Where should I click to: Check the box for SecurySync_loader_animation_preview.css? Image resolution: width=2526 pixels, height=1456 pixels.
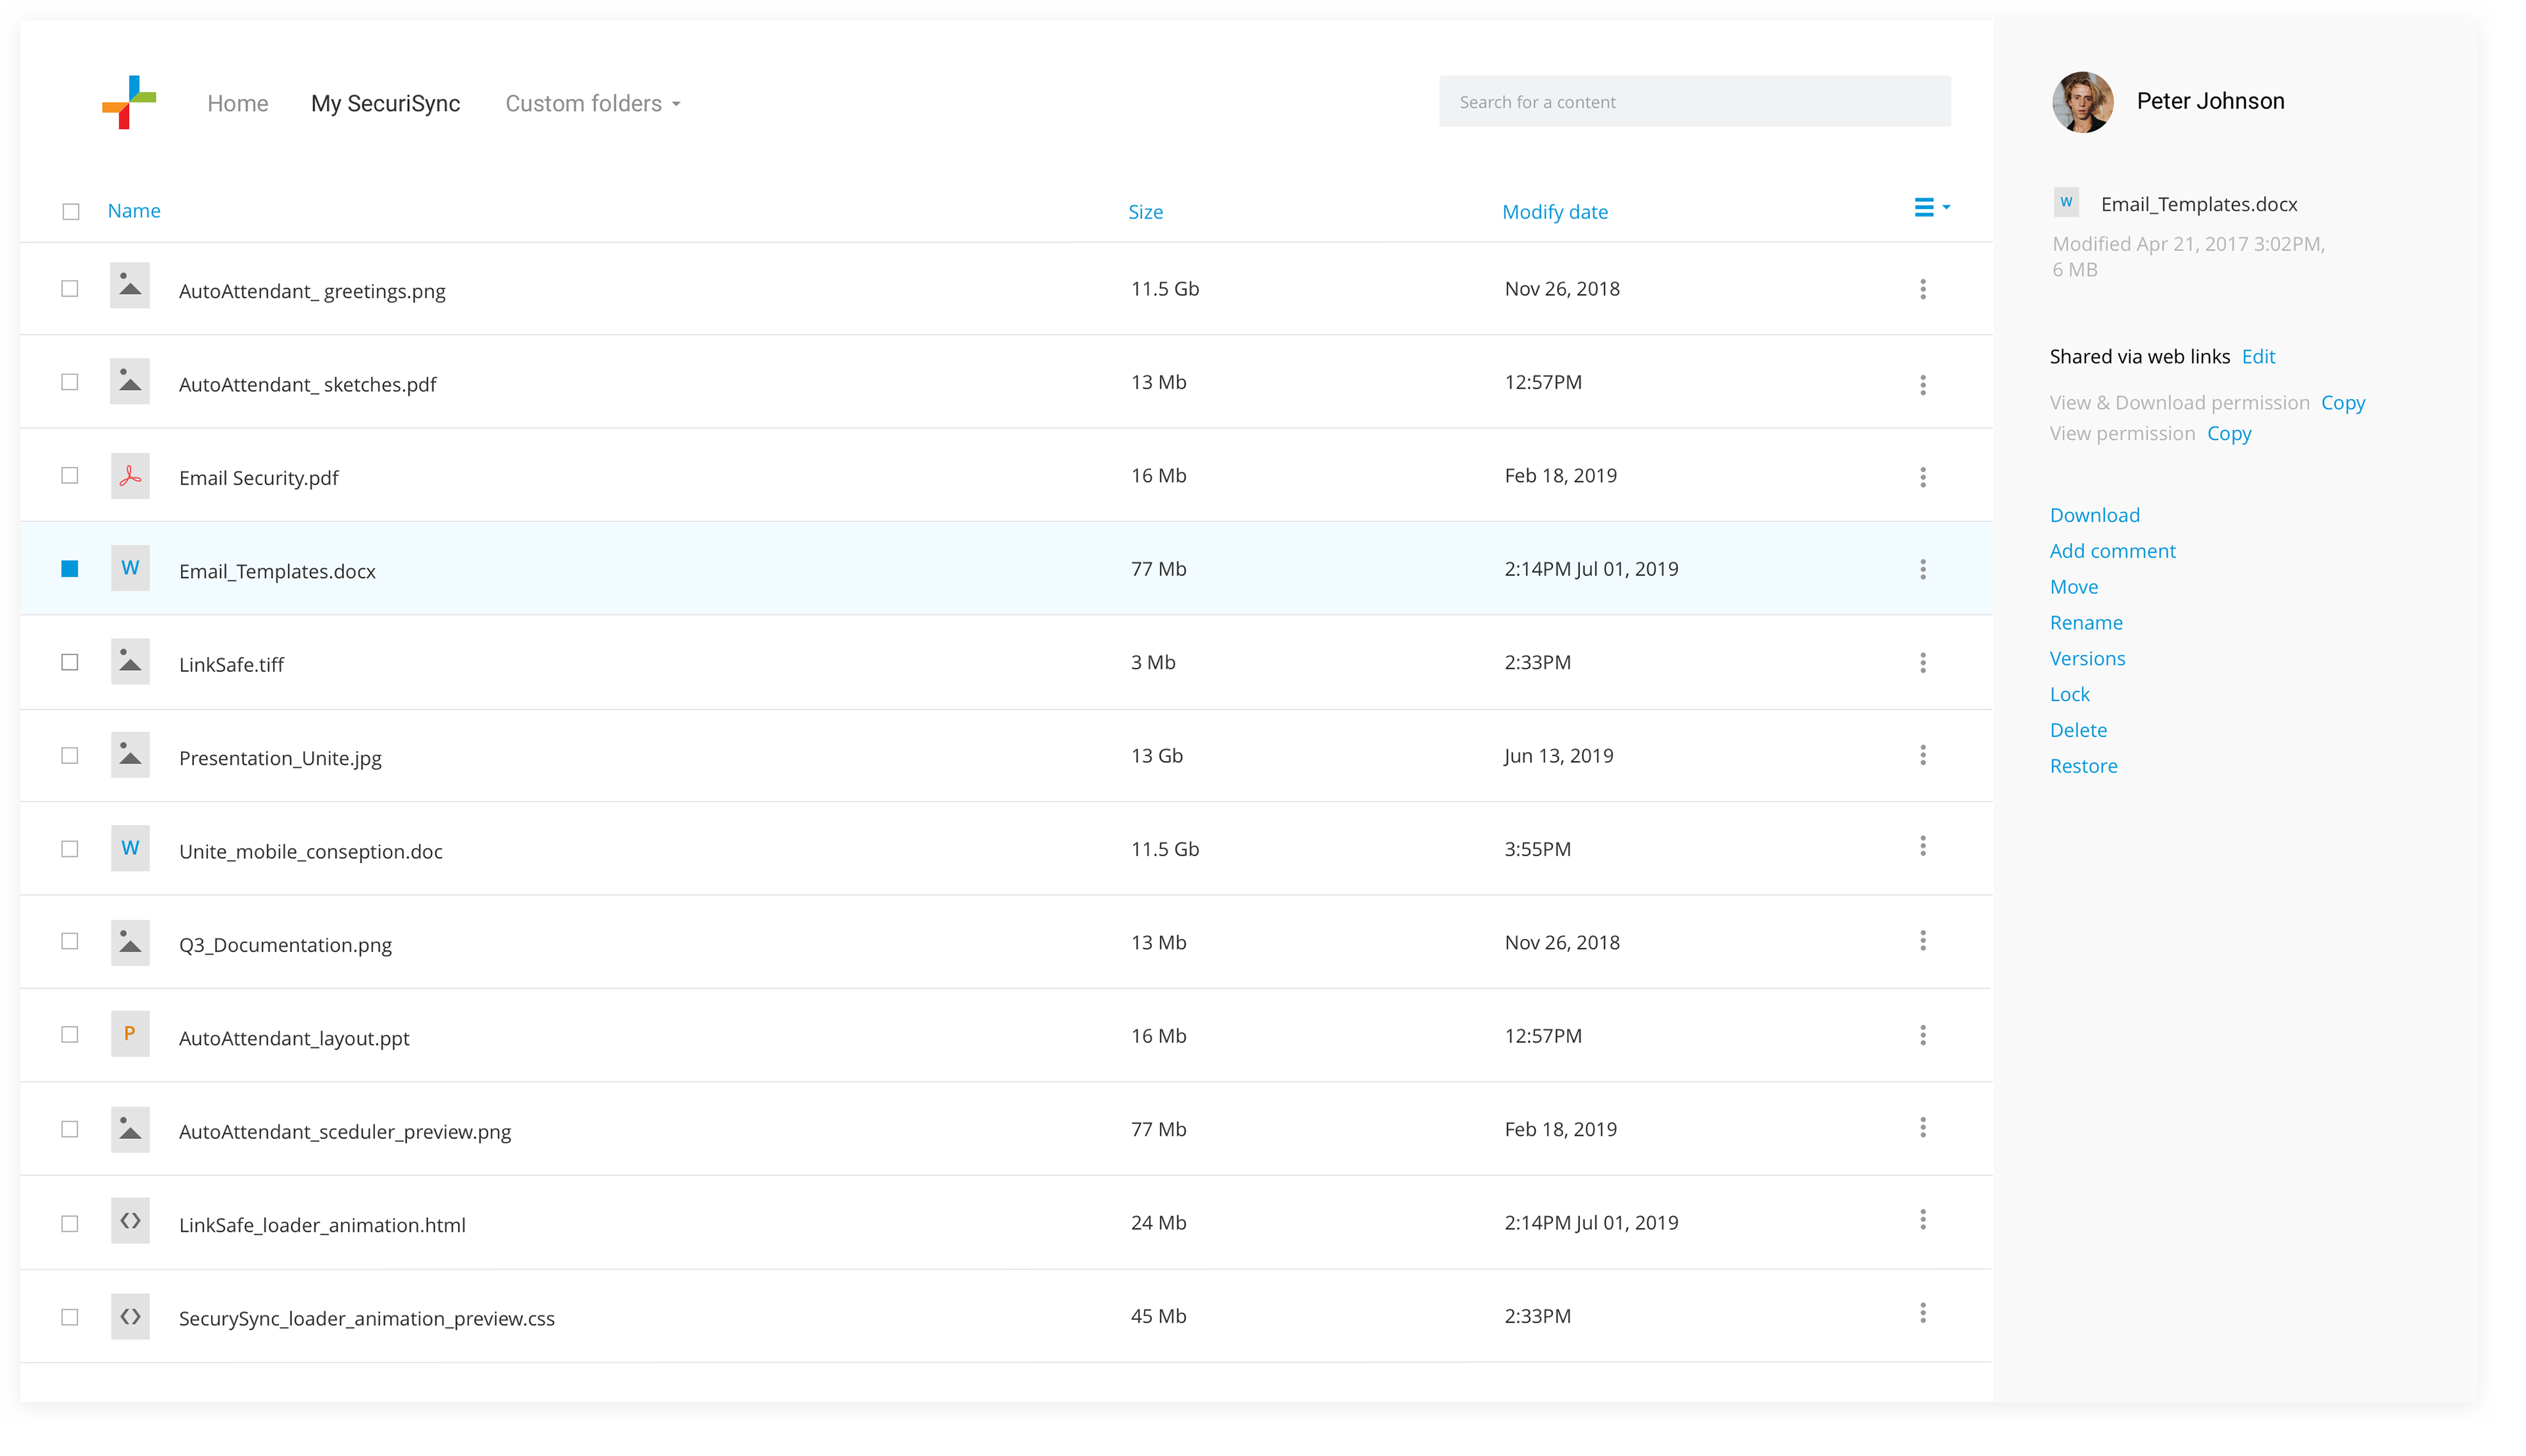pos(70,1318)
